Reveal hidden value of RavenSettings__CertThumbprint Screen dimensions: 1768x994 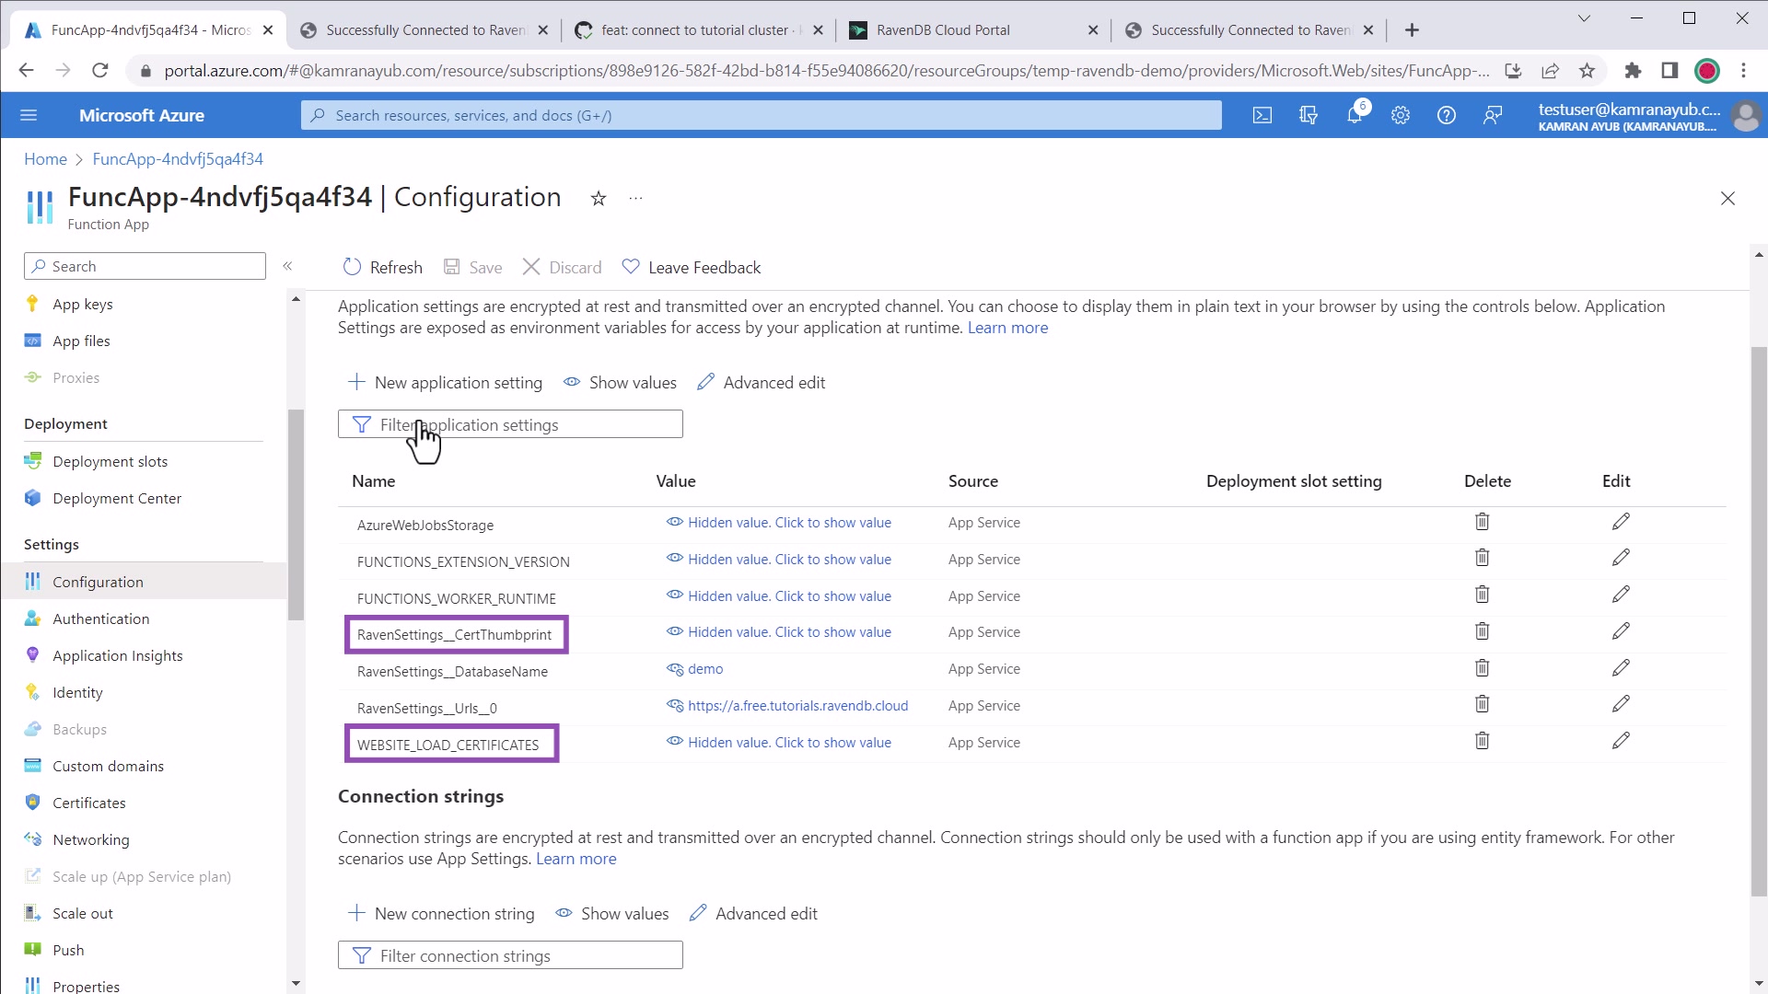pyautogui.click(x=779, y=632)
